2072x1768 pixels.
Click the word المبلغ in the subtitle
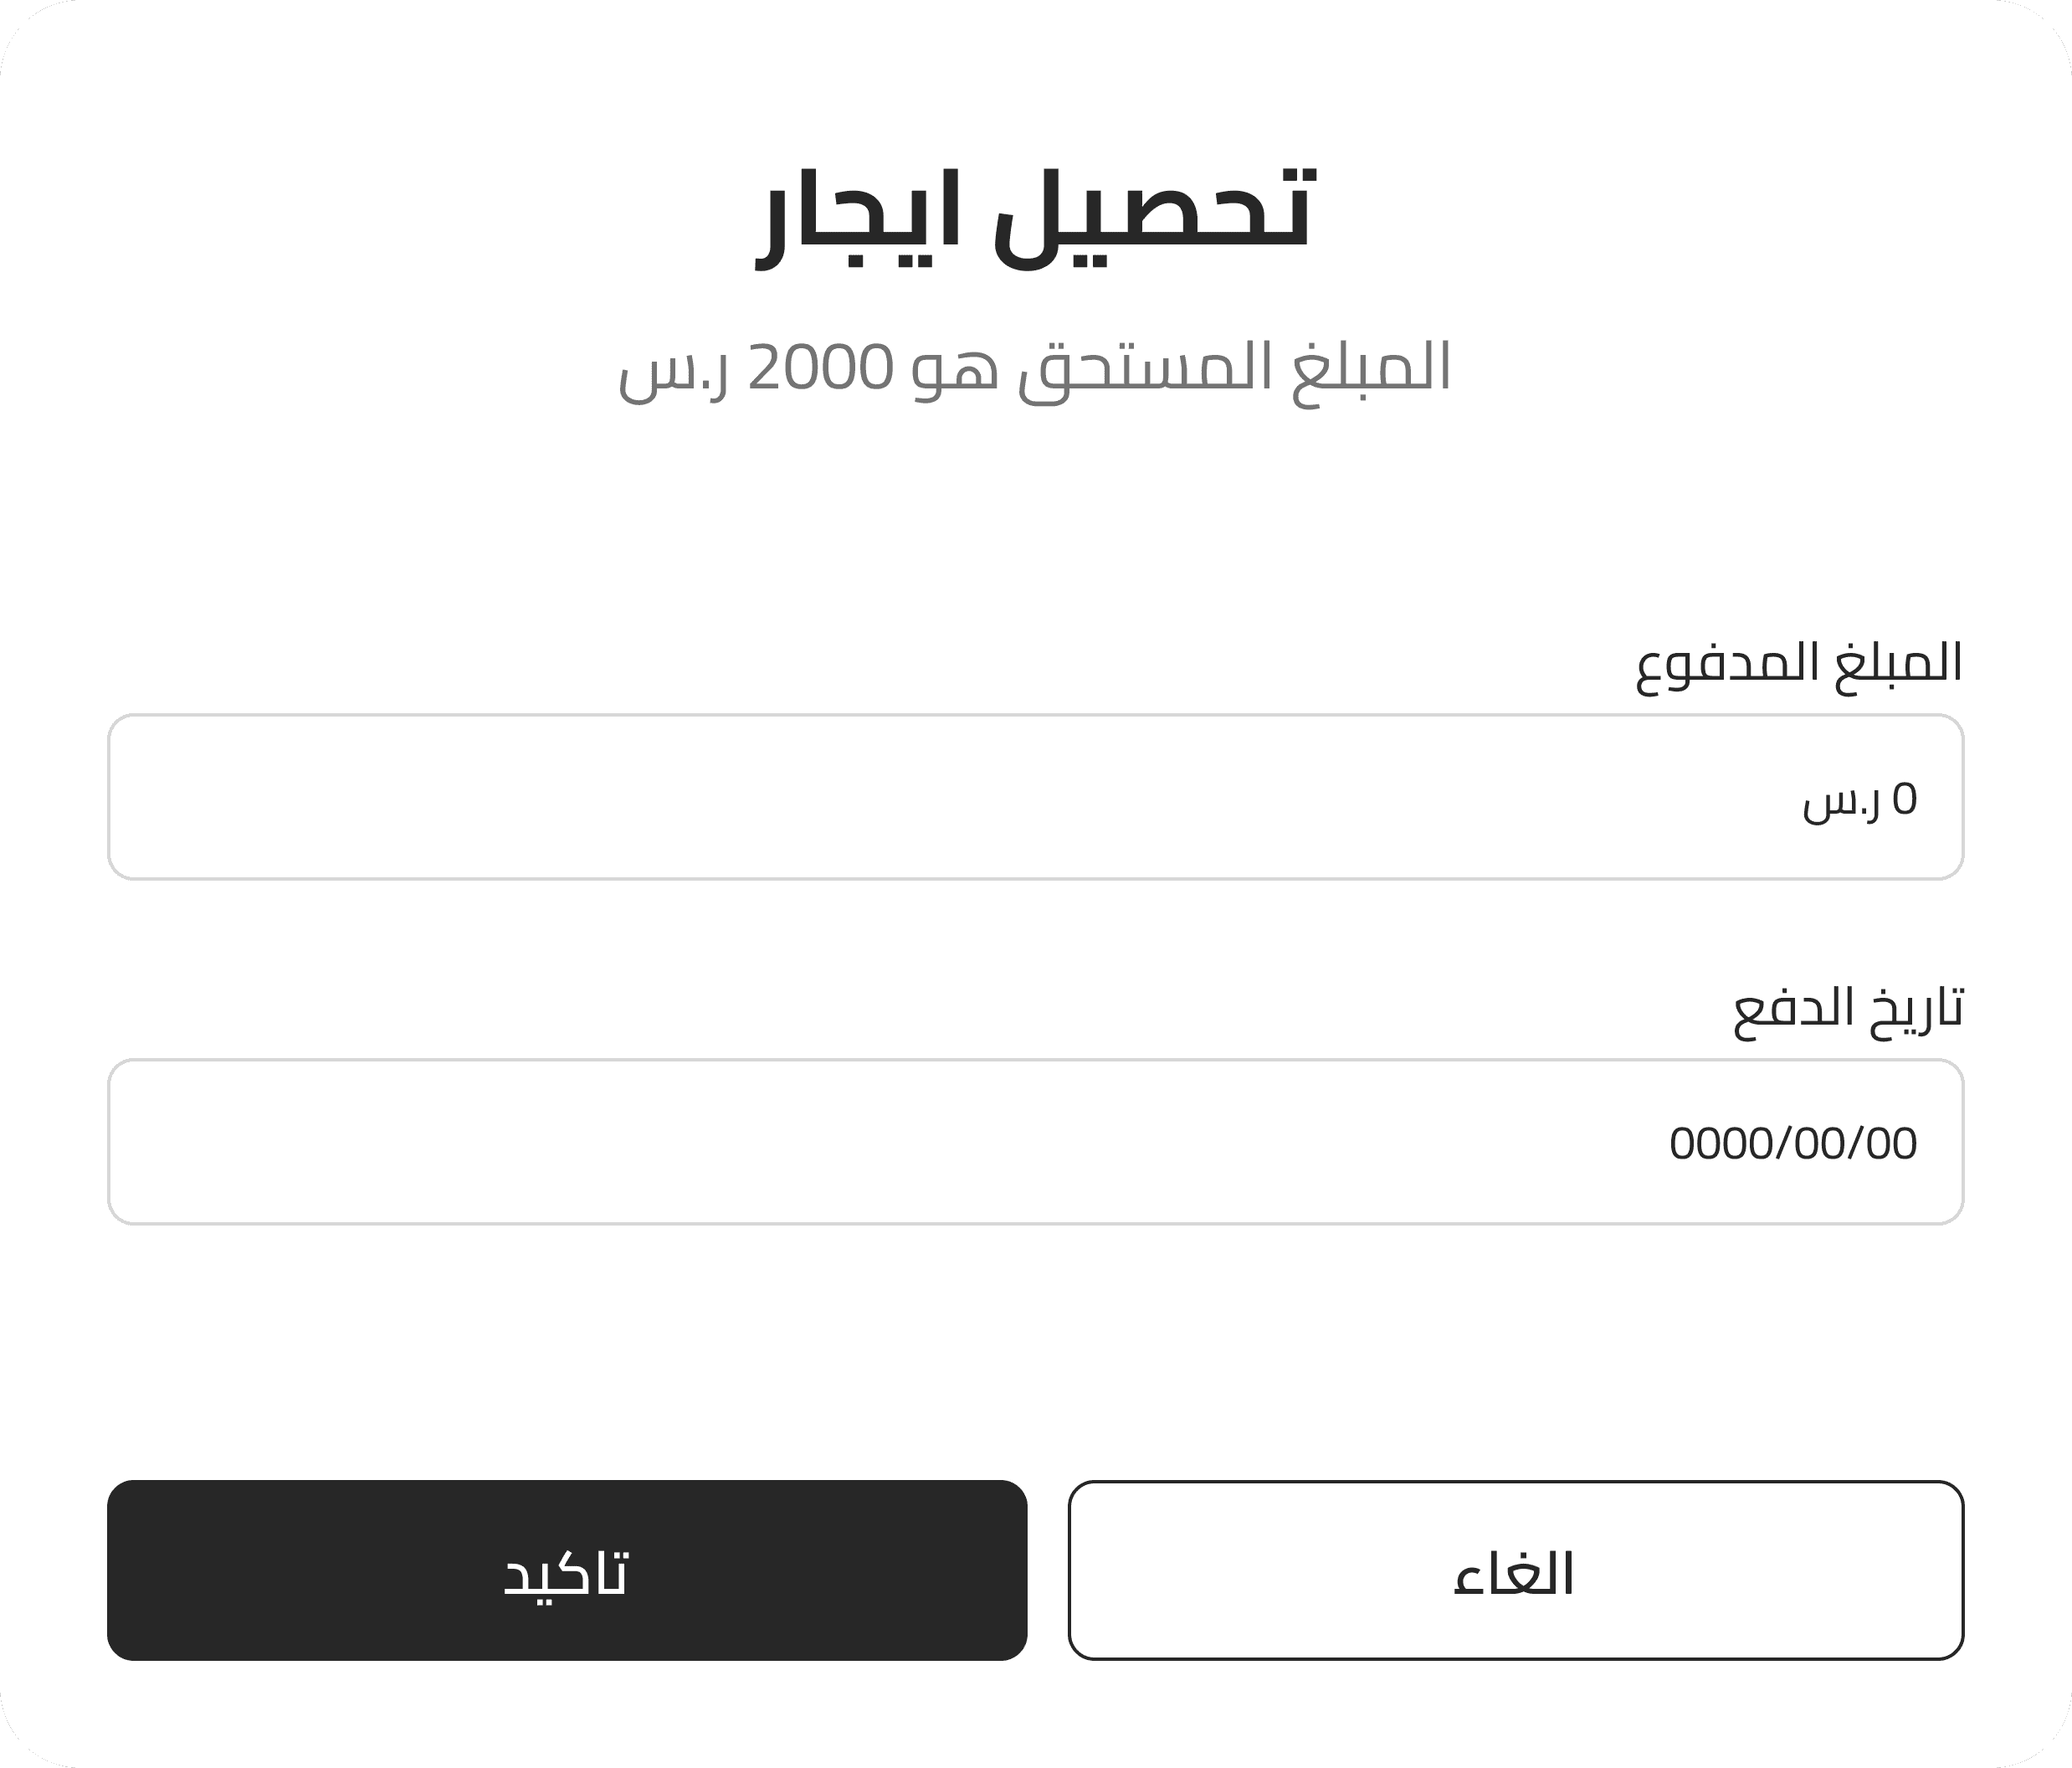point(1371,370)
